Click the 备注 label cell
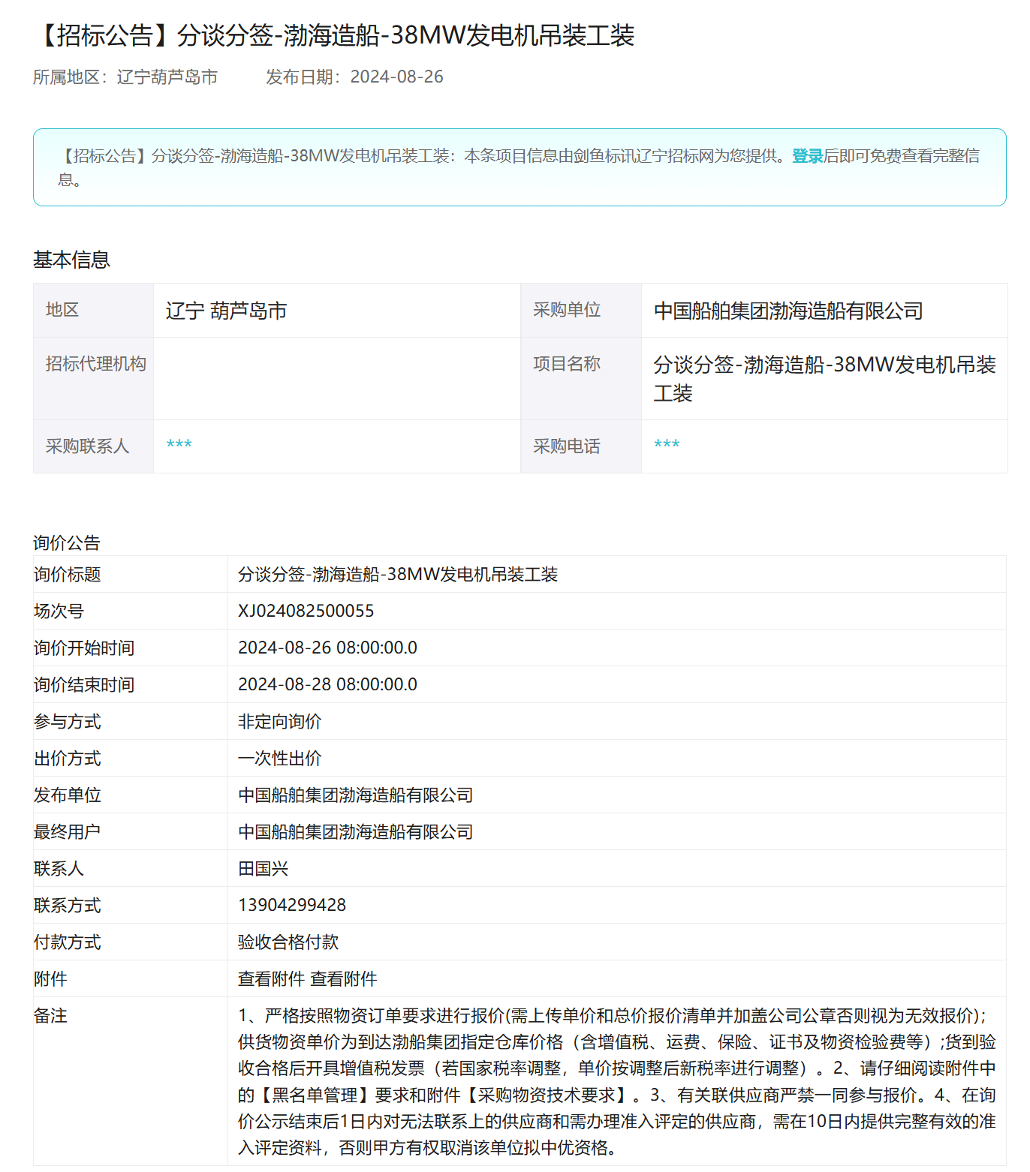Screen dimensions: 1030x1172 [131, 1080]
